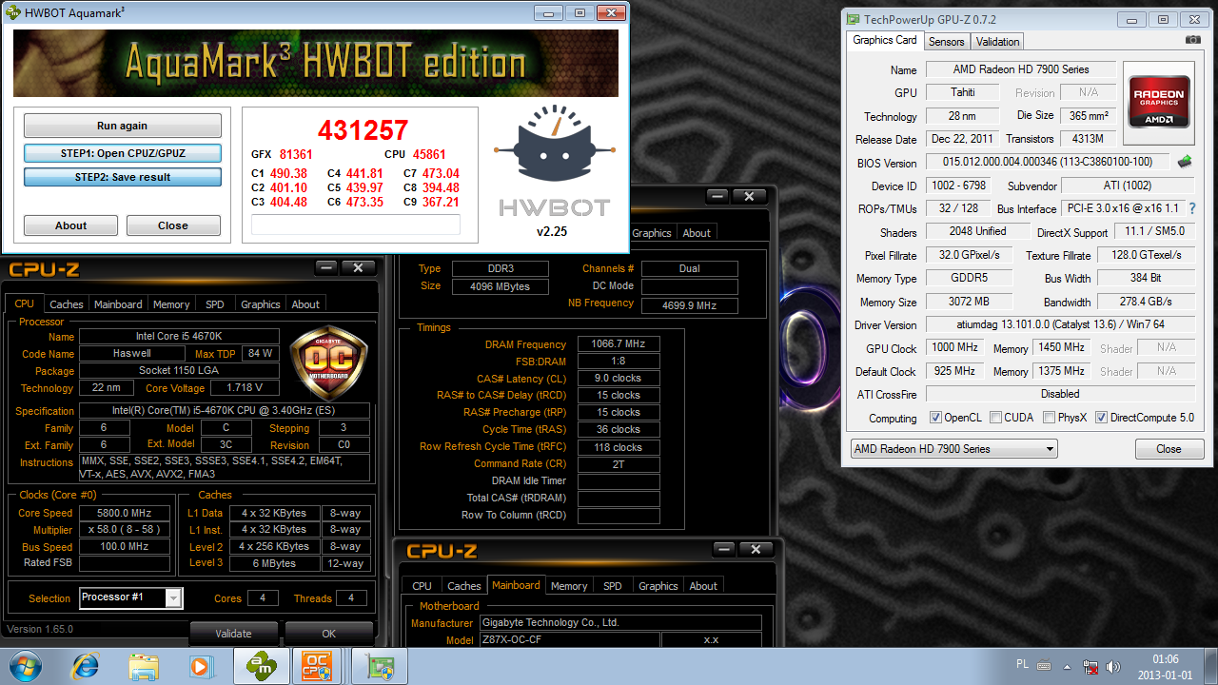Open SPD tab in bottom CPU-Z Mainboard window

(x=613, y=586)
